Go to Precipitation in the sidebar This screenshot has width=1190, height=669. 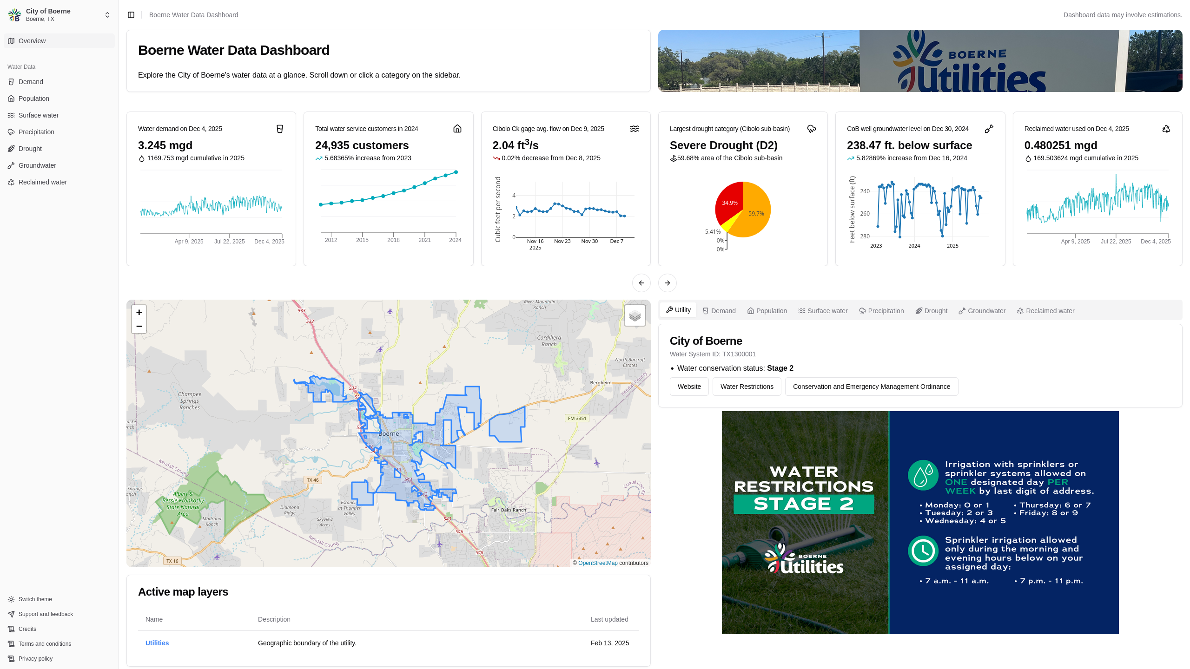coord(59,132)
